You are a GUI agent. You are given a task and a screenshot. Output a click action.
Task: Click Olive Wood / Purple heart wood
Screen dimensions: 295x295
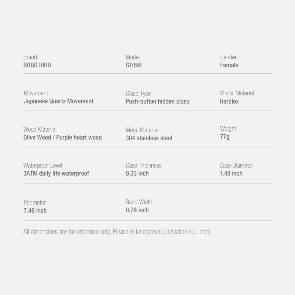click(x=63, y=138)
